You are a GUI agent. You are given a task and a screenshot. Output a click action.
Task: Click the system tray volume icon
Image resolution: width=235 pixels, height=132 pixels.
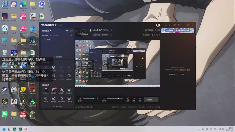tap(223, 129)
